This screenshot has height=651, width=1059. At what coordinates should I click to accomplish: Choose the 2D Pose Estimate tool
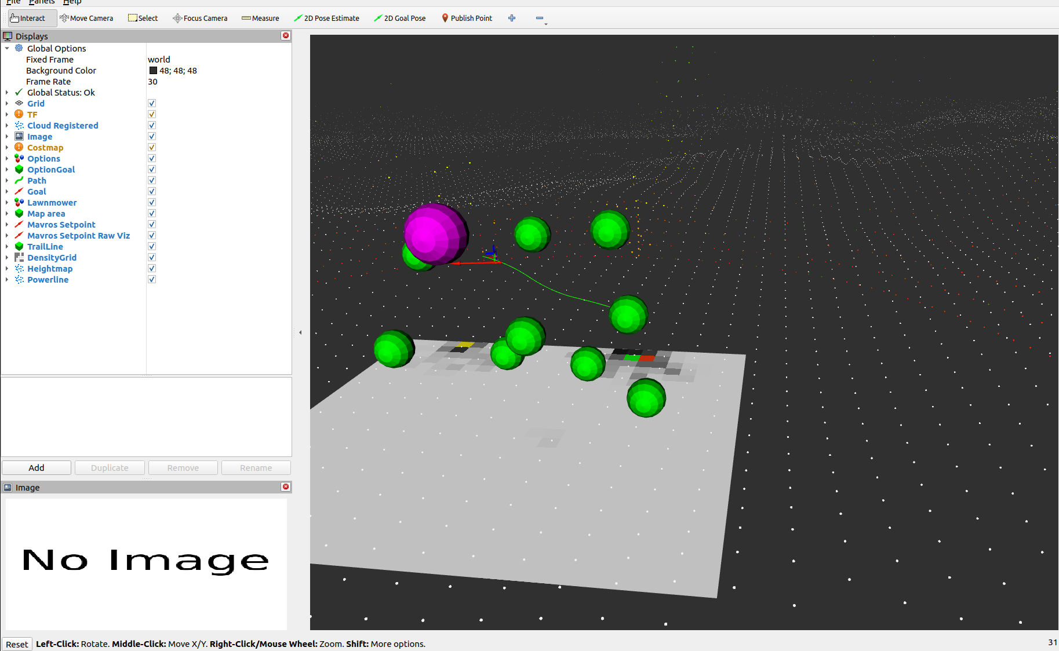coord(326,18)
